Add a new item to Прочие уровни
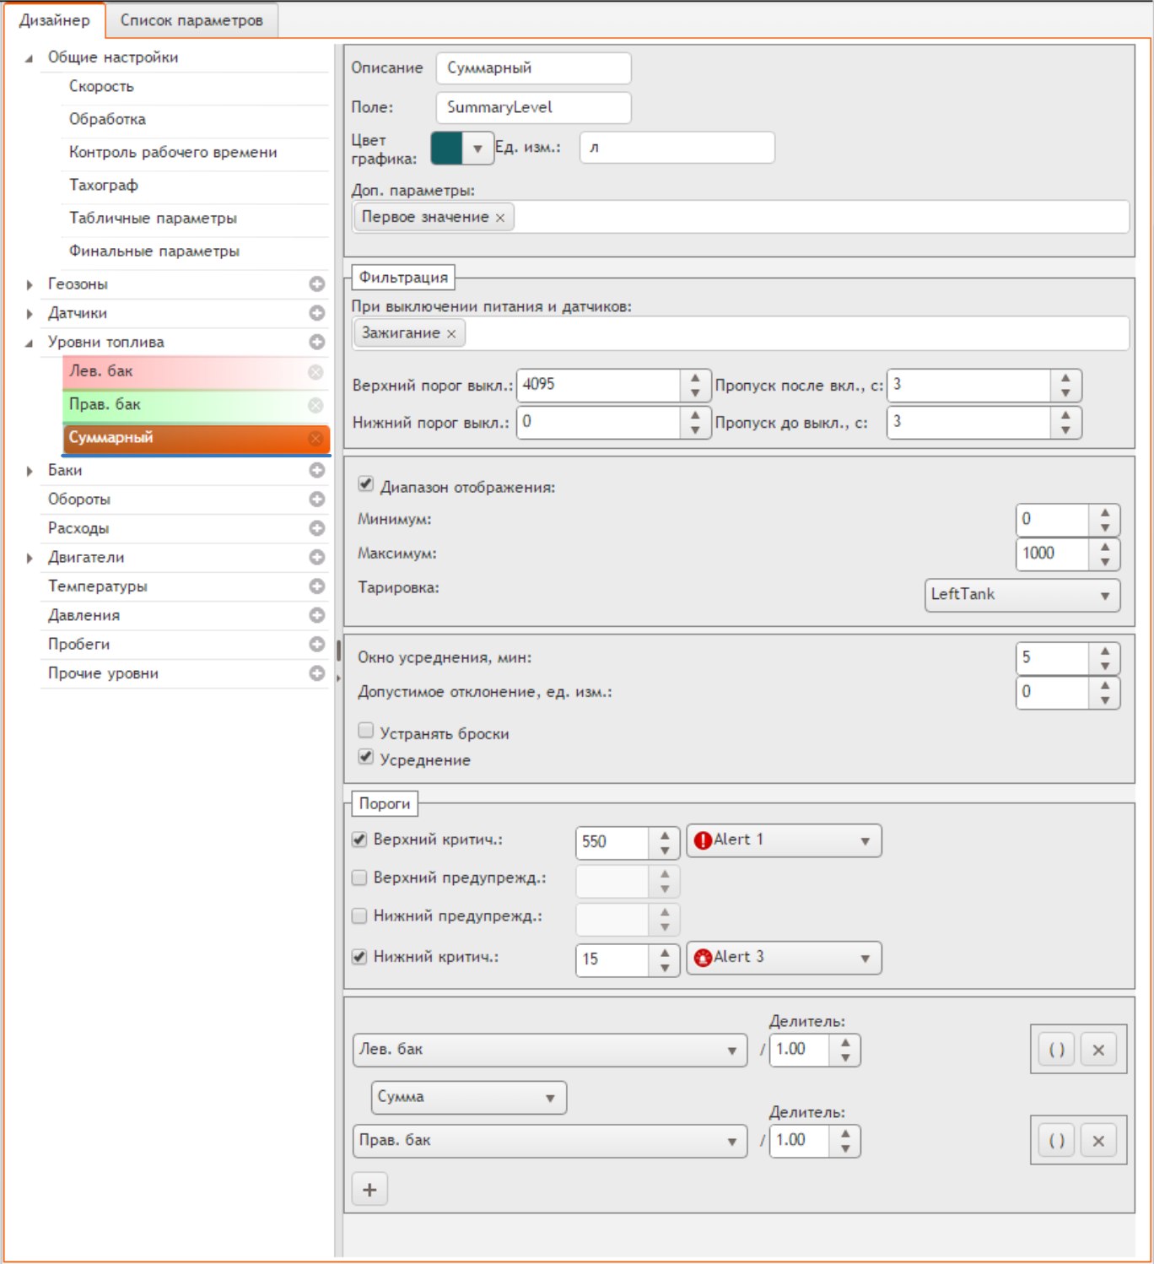1154x1264 pixels. pyautogui.click(x=317, y=673)
